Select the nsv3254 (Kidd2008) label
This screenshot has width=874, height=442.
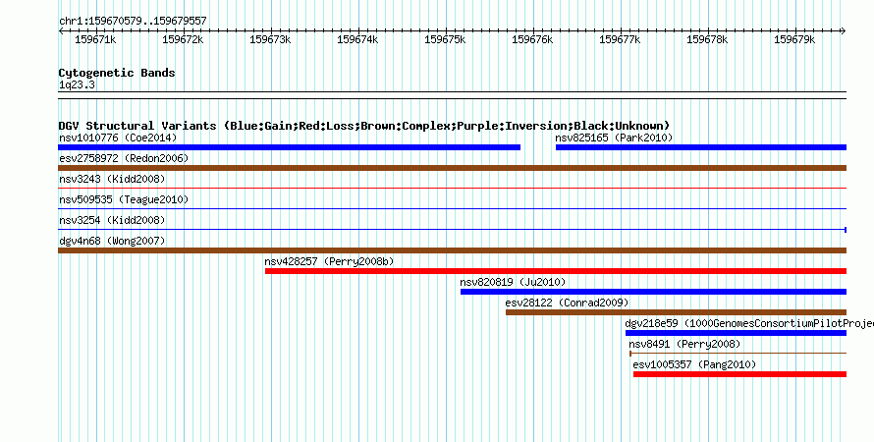click(x=112, y=220)
